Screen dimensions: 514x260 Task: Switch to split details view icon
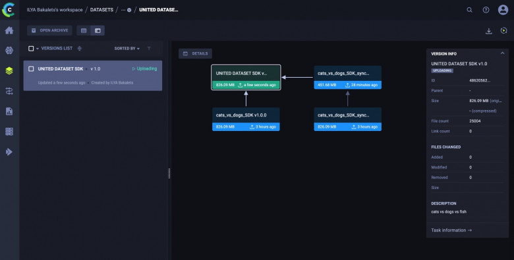pos(98,30)
